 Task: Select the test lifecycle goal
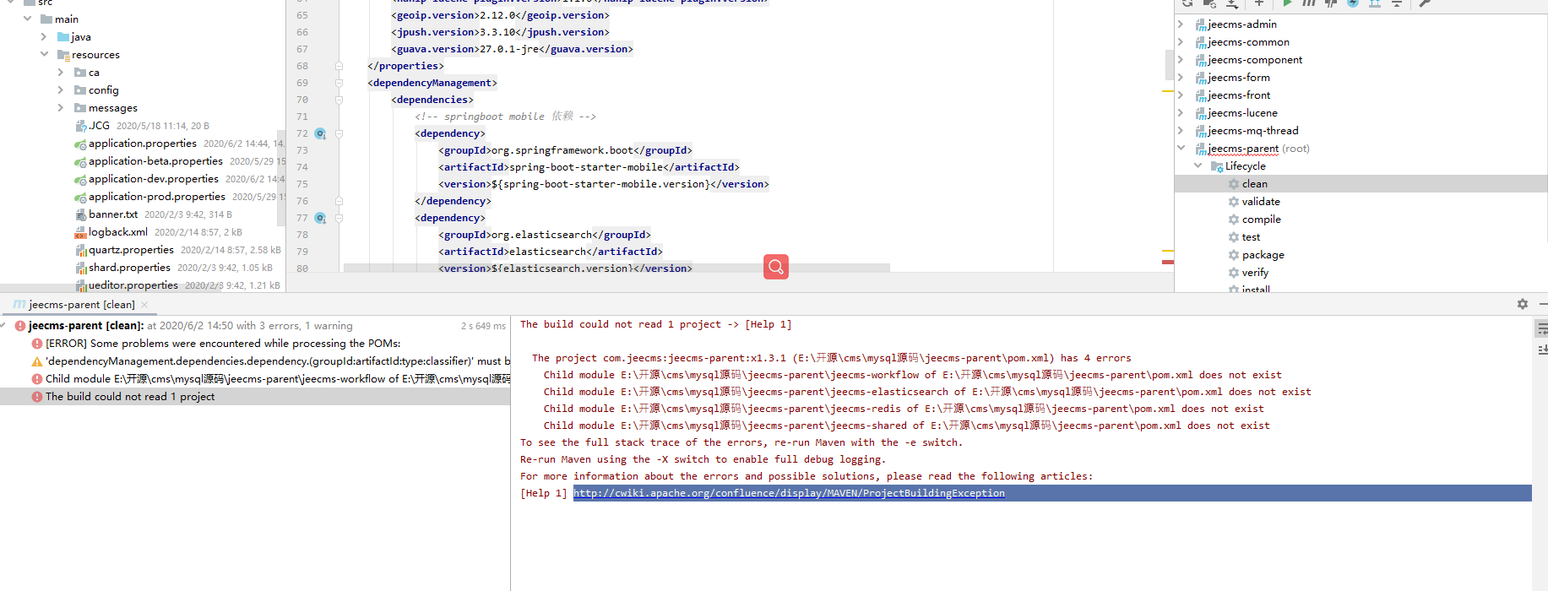(x=1251, y=237)
